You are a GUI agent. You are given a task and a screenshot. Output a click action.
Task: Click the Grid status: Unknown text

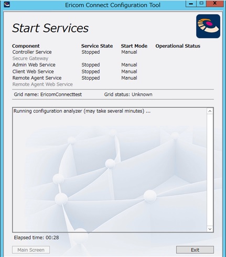[x=128, y=94]
